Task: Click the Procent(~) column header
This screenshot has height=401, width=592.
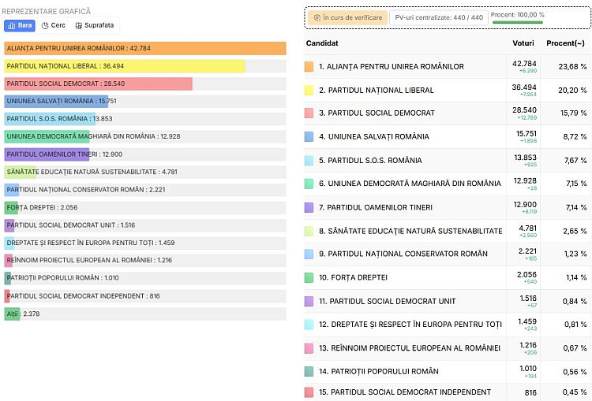Action: [565, 43]
